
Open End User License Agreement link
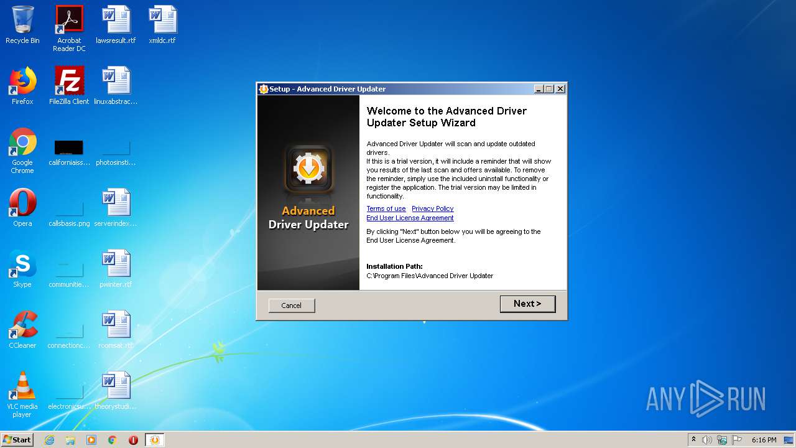click(410, 218)
